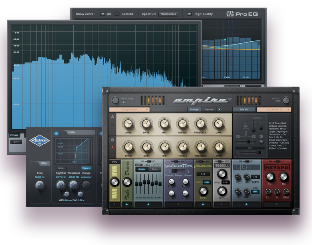
Task: Select amp channel B red indicator
Action: coord(113,147)
